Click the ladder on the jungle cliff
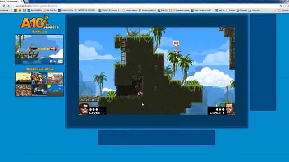289x162 pixels. (123, 50)
